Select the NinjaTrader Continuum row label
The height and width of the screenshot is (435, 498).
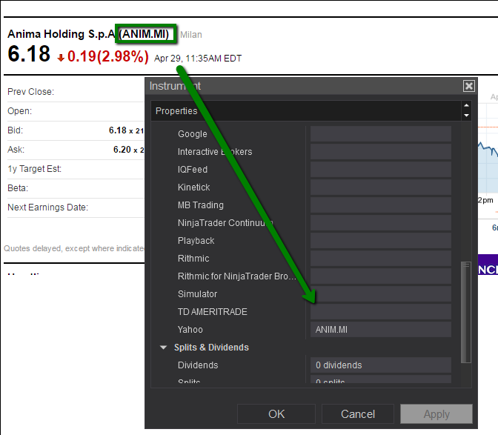(225, 223)
